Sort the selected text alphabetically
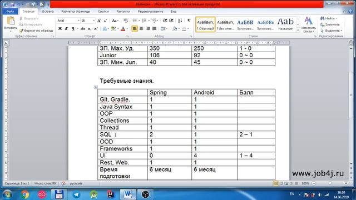The width and height of the screenshot is (356, 200). 180,21
